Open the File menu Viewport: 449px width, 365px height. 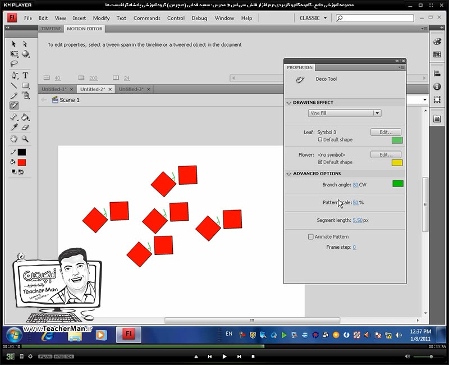(x=28, y=18)
